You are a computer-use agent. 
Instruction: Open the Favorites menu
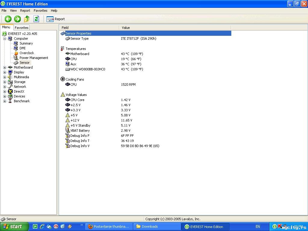click(x=41, y=11)
